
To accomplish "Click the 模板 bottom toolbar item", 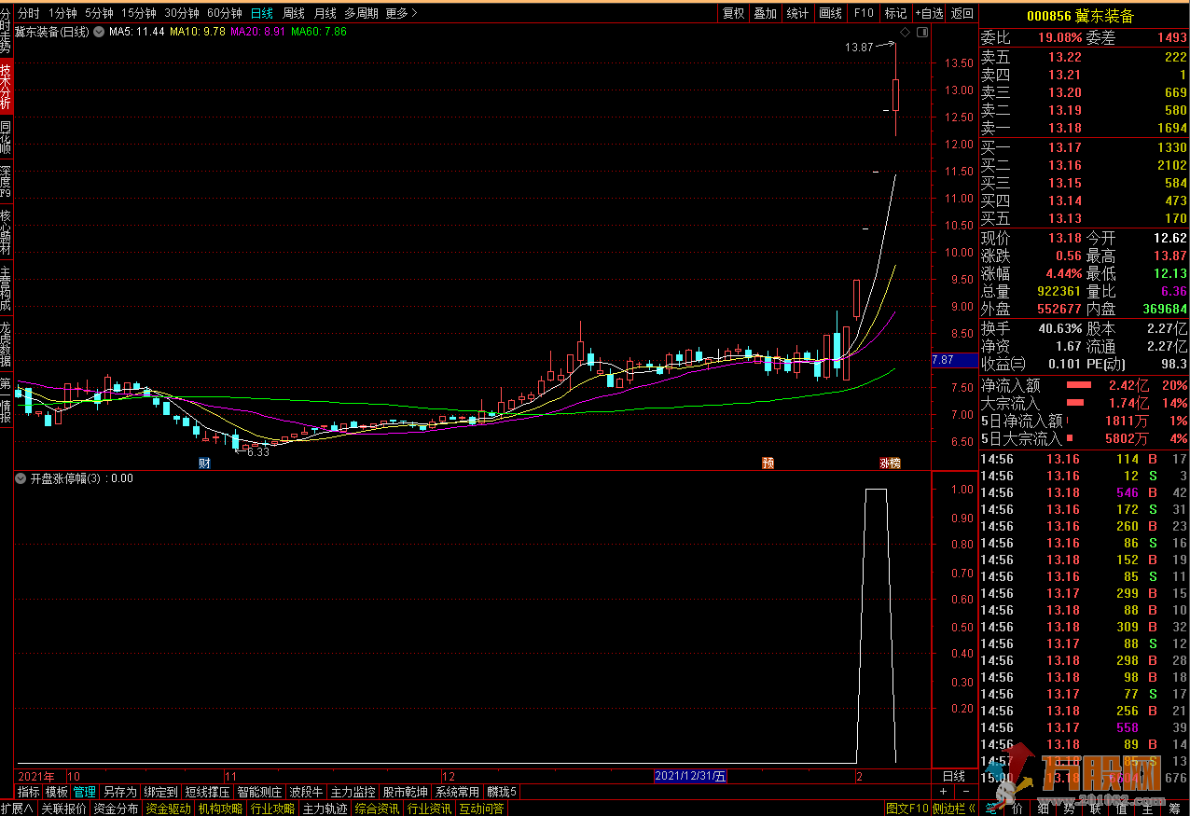I will coord(57,792).
